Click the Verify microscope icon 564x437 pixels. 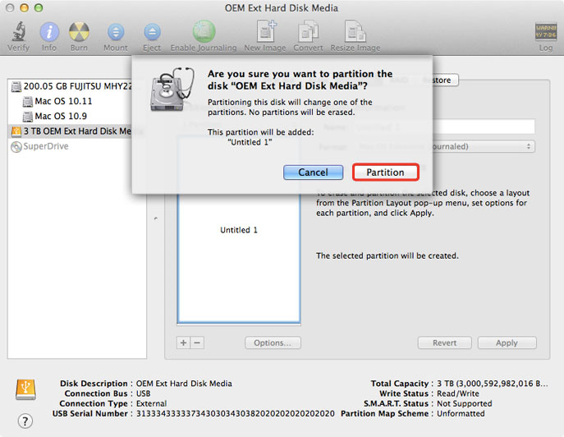[x=17, y=32]
